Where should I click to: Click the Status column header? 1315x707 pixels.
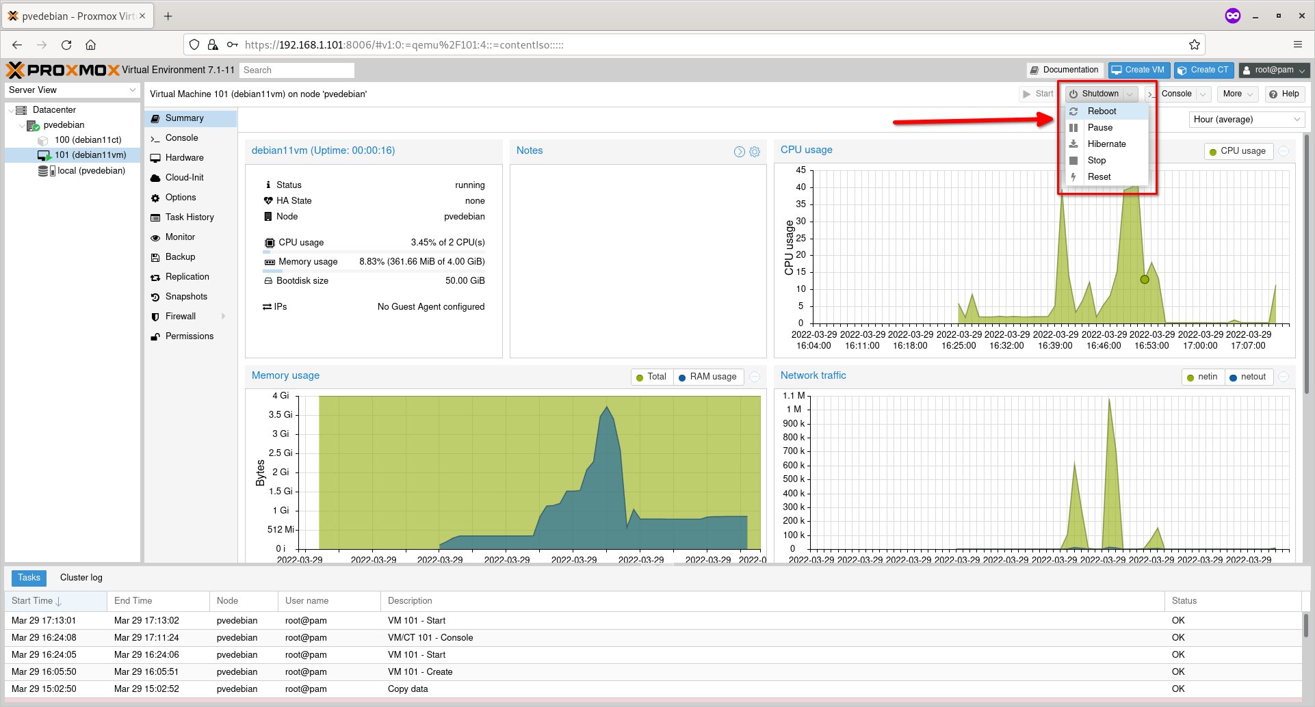coord(1233,601)
